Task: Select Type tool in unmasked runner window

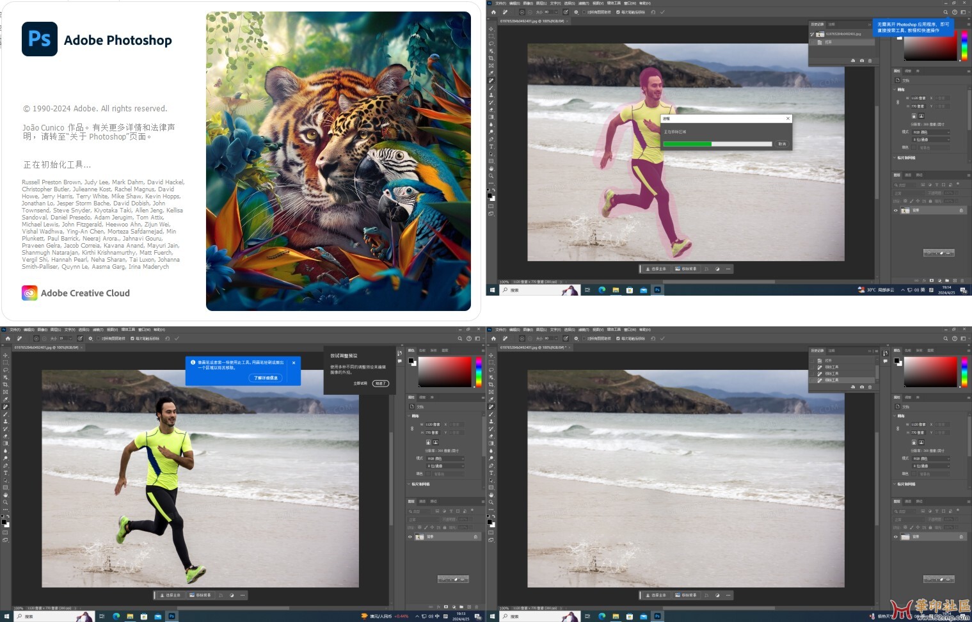Action: click(5, 473)
